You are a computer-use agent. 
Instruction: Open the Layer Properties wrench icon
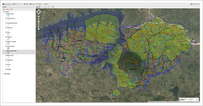[x=9, y=9]
